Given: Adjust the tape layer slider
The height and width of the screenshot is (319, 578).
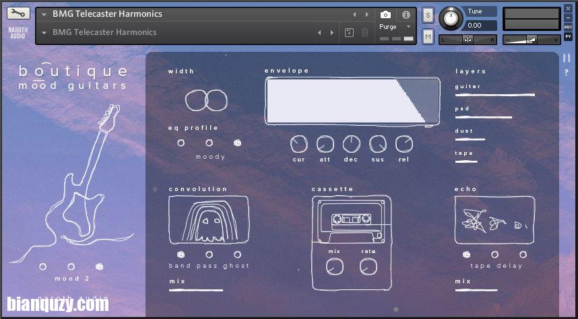Looking at the screenshot, I should tap(466, 162).
